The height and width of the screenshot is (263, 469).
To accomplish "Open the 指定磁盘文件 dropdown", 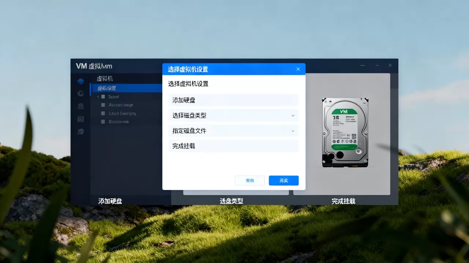I will (234, 131).
